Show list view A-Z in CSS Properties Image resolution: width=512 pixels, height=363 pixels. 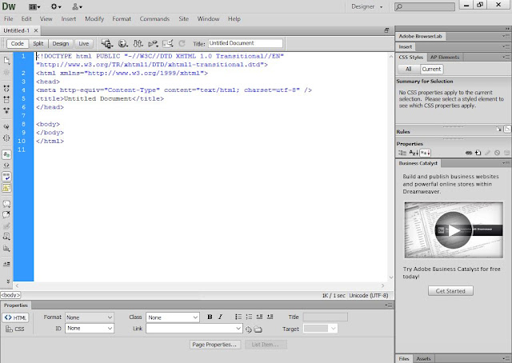click(x=414, y=153)
